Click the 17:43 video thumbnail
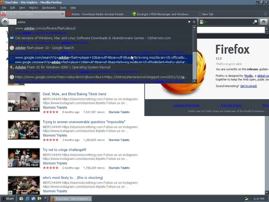269x202 pixels. (x=24, y=130)
